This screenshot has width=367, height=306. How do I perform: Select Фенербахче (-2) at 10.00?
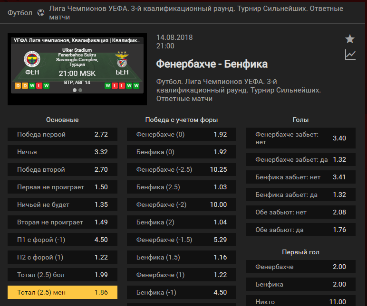[182, 204]
